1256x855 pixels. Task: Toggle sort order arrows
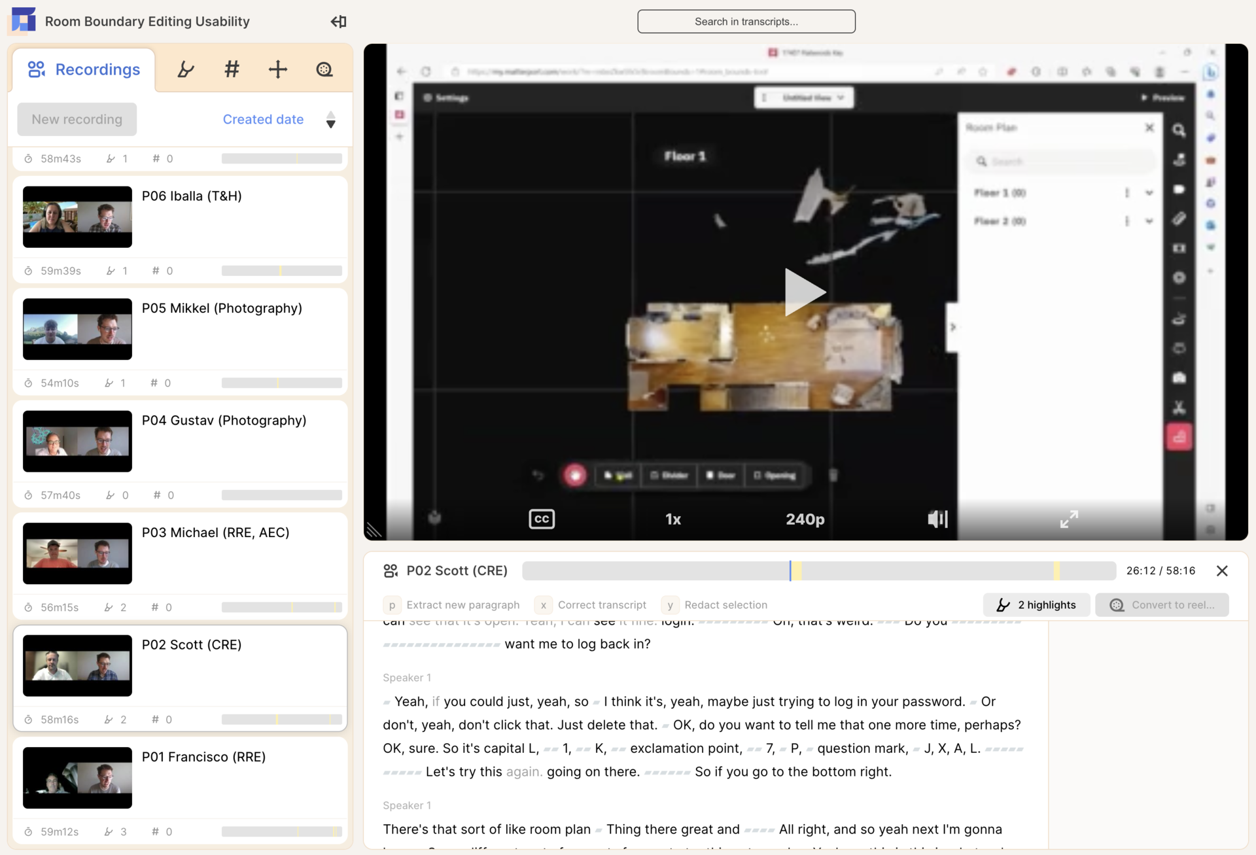point(331,120)
